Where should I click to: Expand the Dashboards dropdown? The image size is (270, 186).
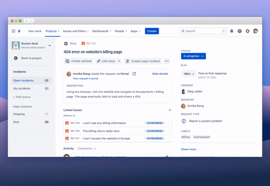(102, 31)
